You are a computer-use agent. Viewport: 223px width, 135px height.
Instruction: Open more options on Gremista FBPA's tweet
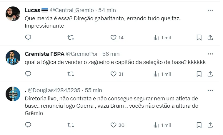pos(210,54)
